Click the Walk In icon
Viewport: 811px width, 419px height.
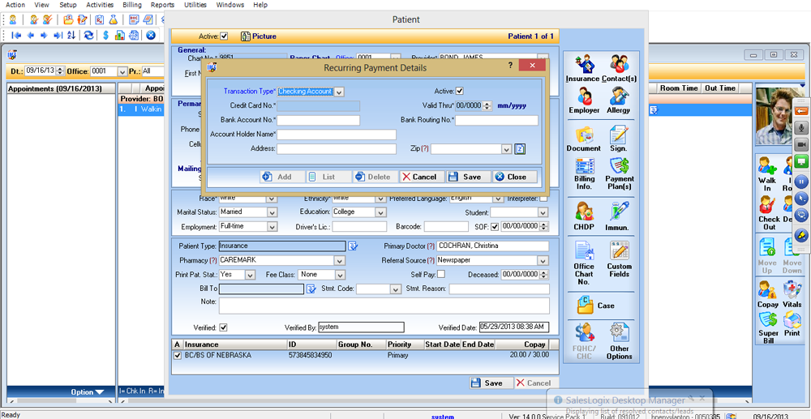[x=767, y=175]
